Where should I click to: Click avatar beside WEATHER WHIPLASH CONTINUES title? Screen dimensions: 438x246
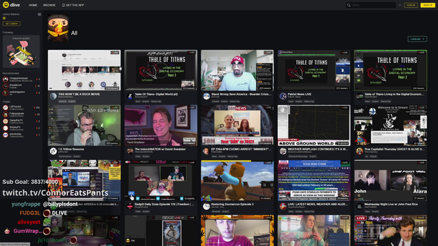point(283,151)
